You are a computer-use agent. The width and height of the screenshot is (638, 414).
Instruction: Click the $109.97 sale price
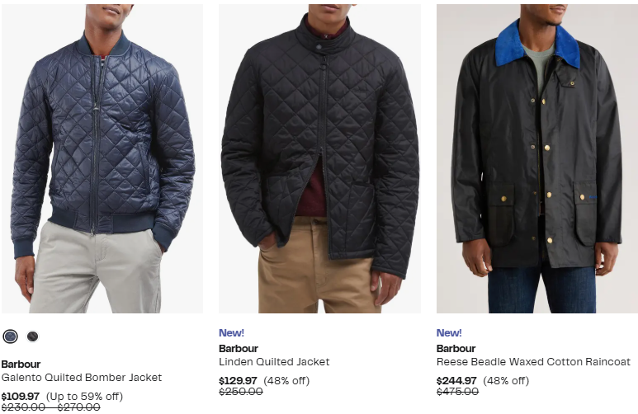(21, 396)
